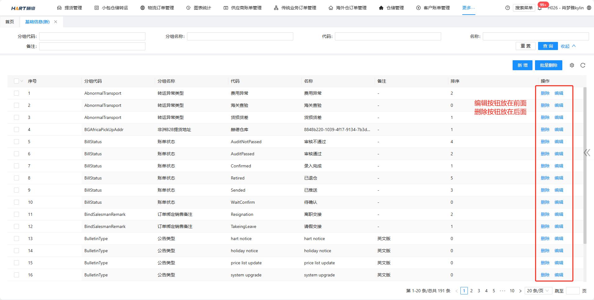Open the 仓储管理 menu
Screen dimensions: 594x300
pyautogui.click(x=391, y=8)
